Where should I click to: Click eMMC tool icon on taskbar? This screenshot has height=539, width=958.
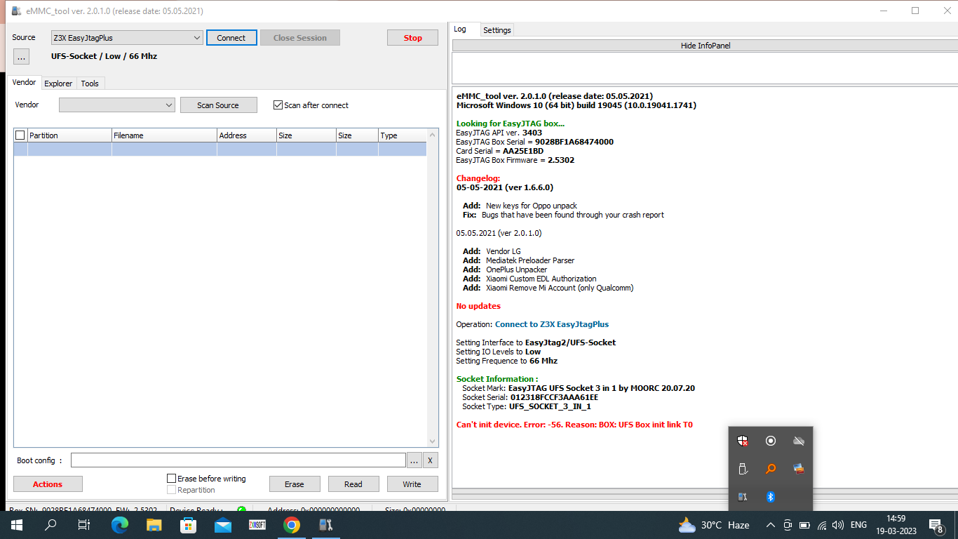point(326,525)
